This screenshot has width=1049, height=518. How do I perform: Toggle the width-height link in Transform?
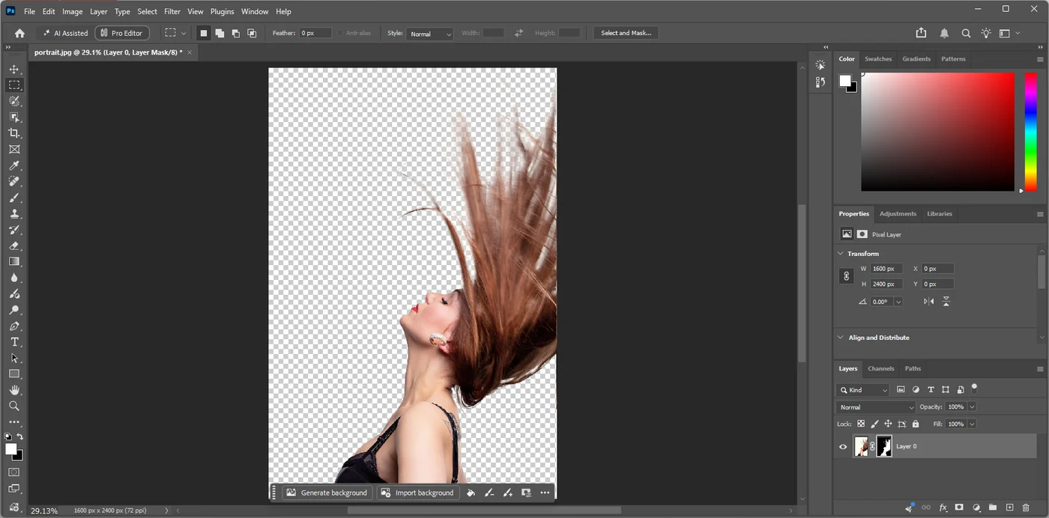coord(847,276)
